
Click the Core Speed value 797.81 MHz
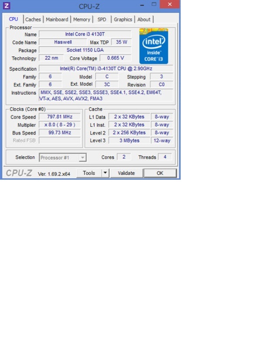coord(59,117)
